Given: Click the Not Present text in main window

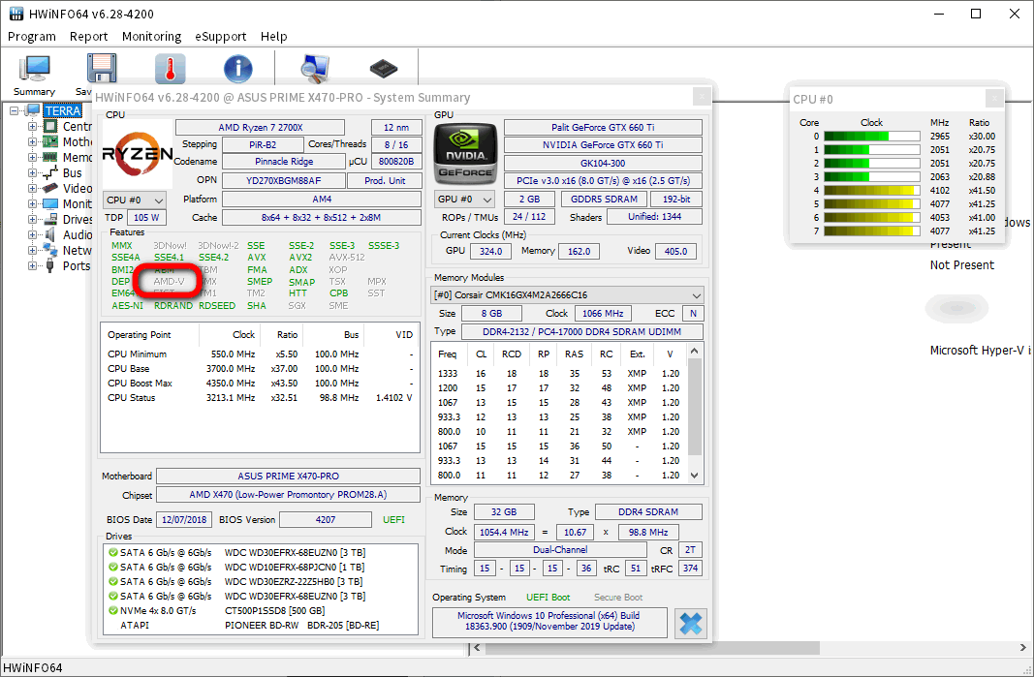Looking at the screenshot, I should coord(962,265).
